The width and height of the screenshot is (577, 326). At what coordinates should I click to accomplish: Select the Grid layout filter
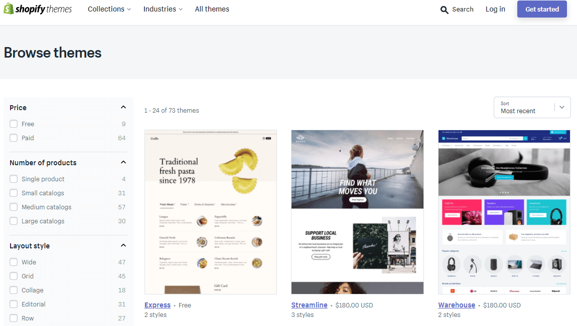coord(14,276)
